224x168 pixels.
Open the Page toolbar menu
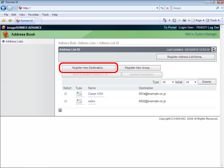click(198, 20)
